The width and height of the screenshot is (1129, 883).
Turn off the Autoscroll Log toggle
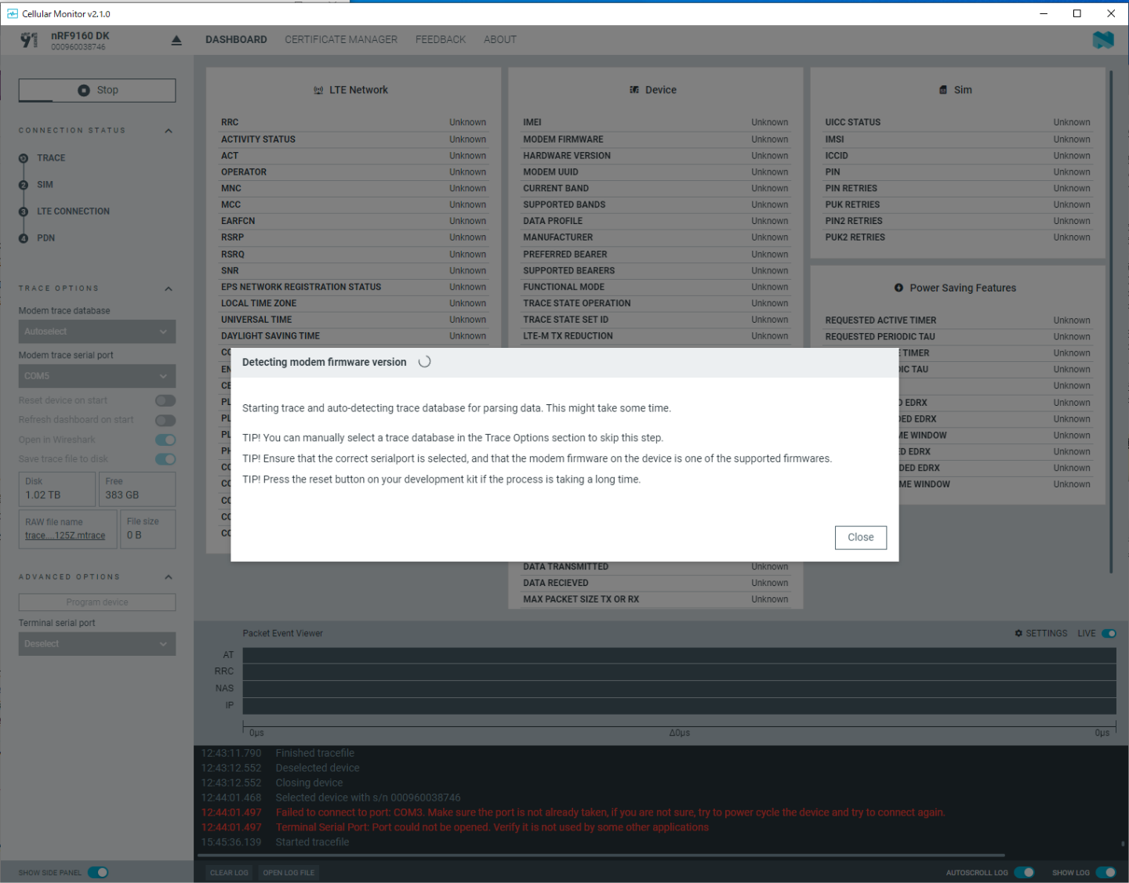click(x=1024, y=872)
